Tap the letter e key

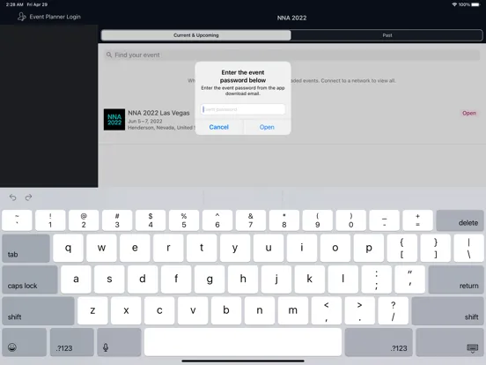point(135,249)
